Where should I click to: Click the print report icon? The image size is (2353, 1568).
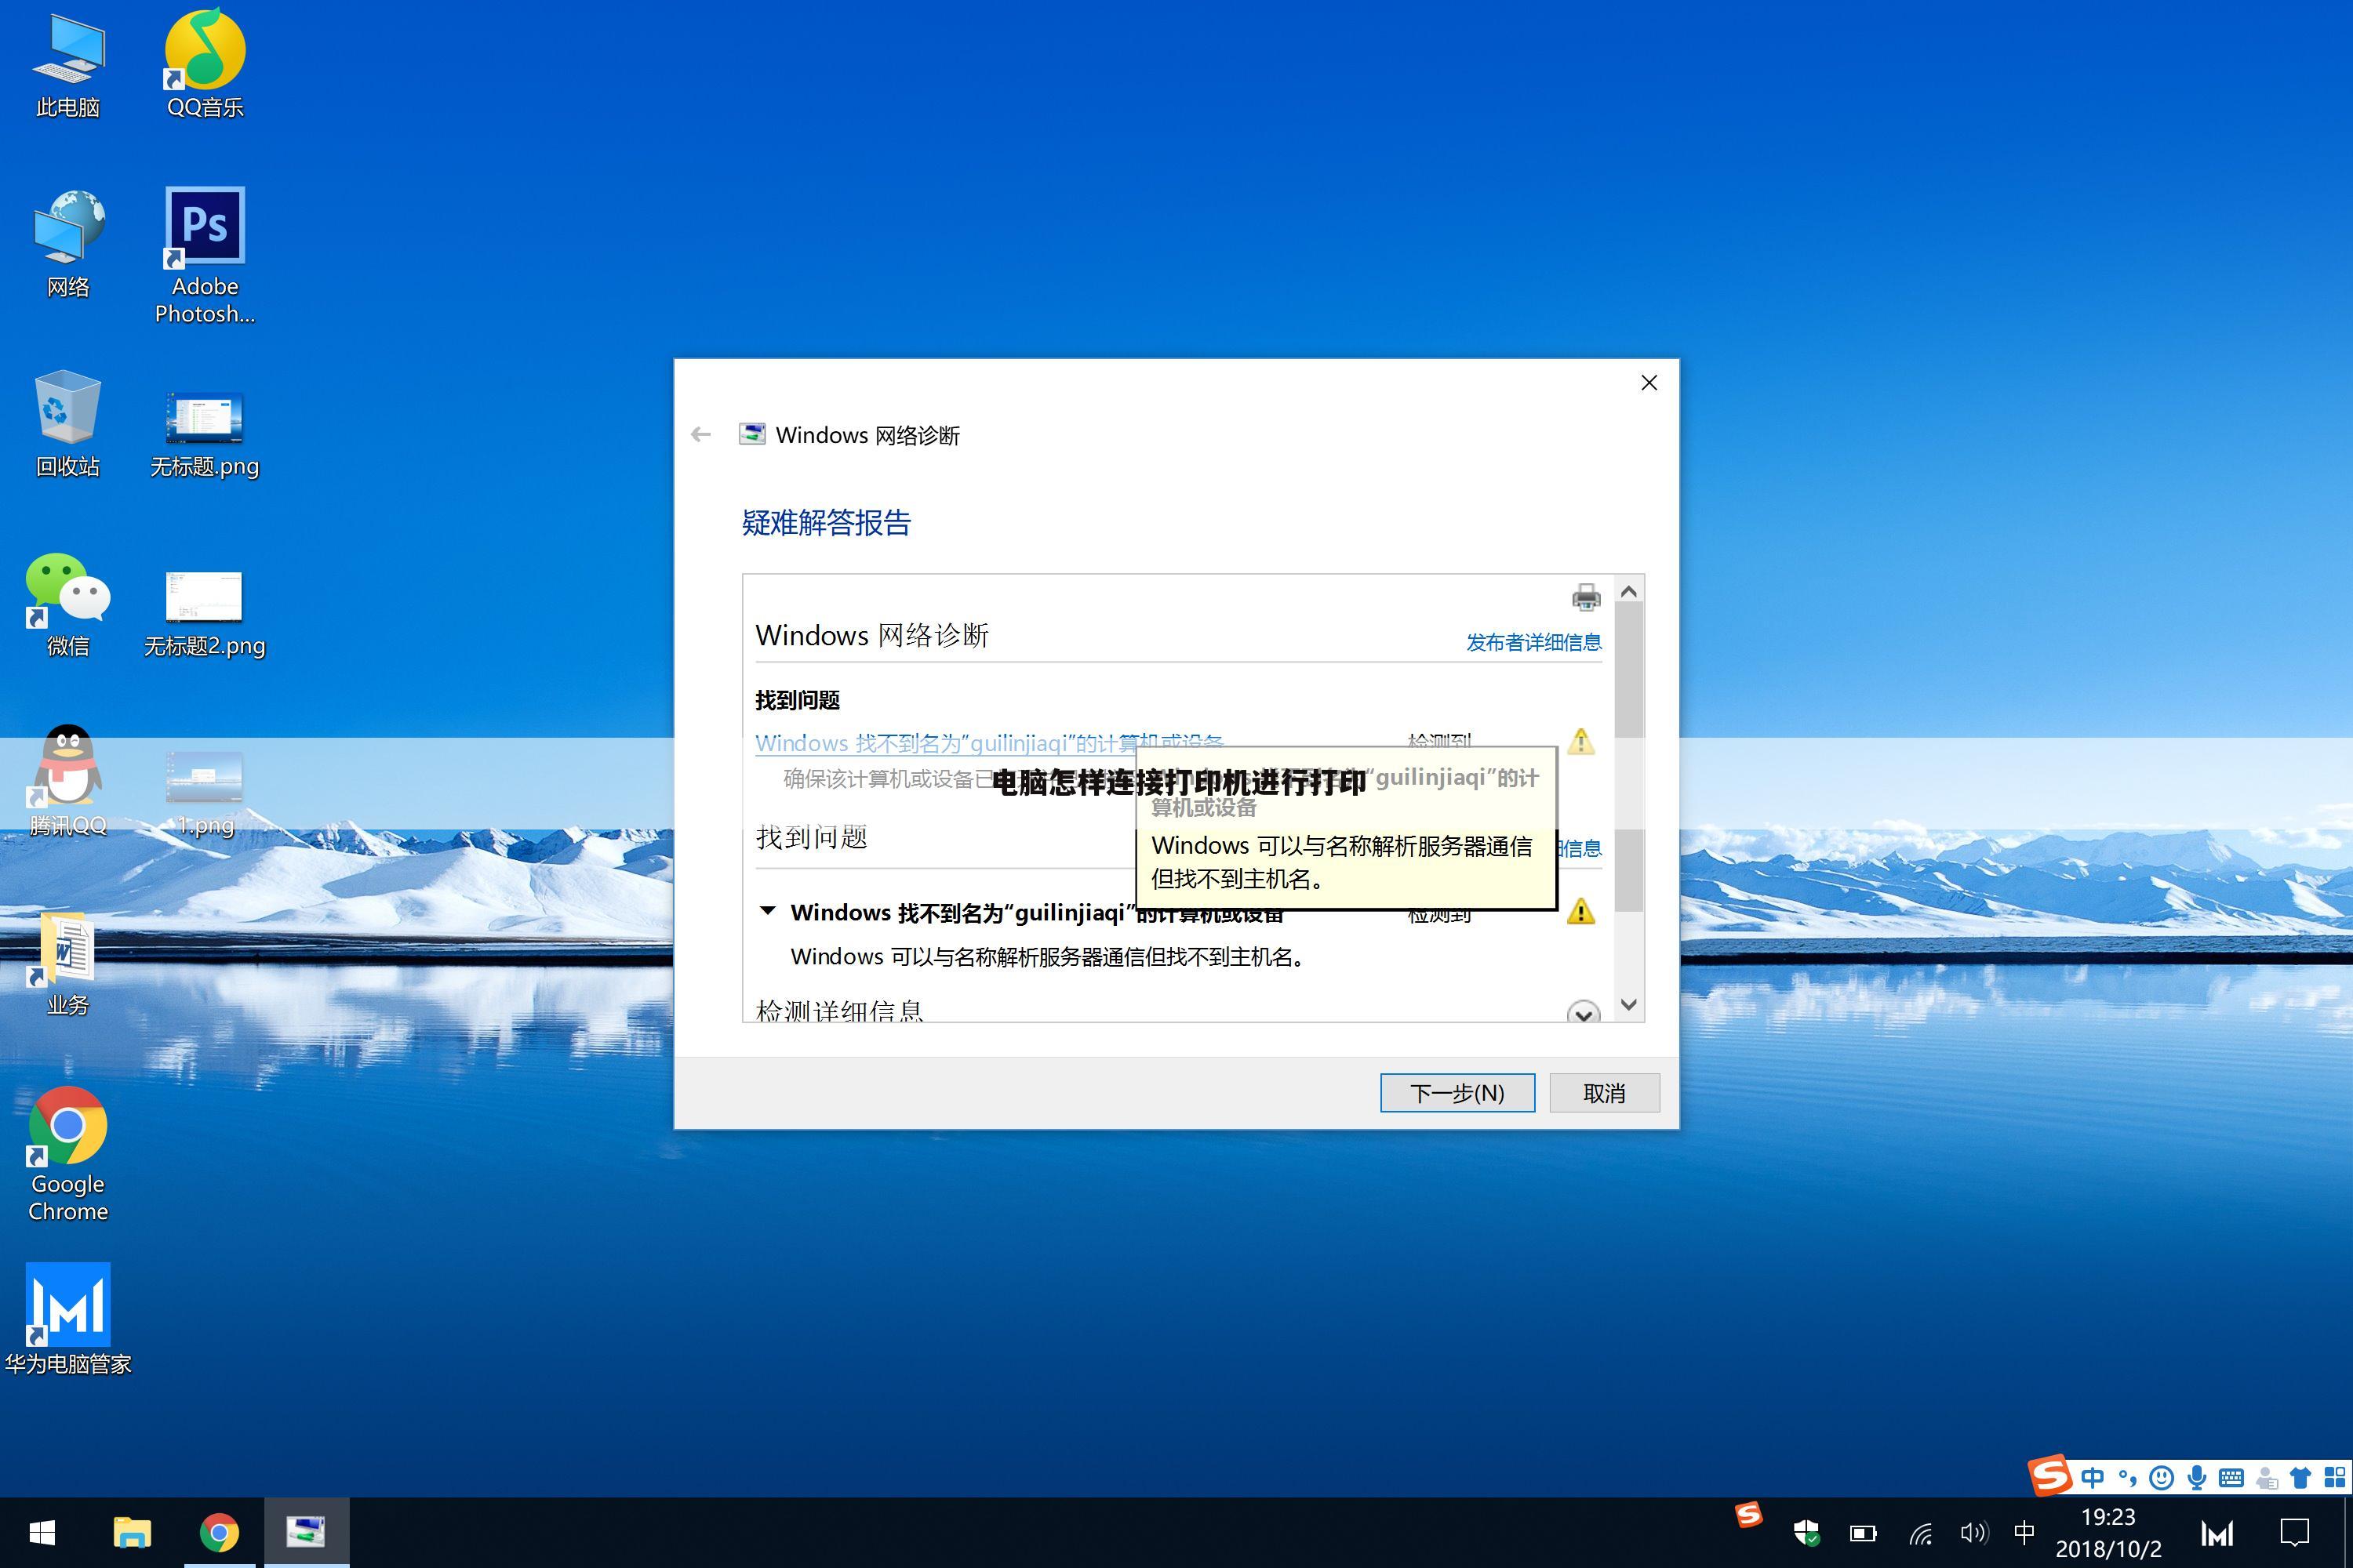pyautogui.click(x=1587, y=597)
